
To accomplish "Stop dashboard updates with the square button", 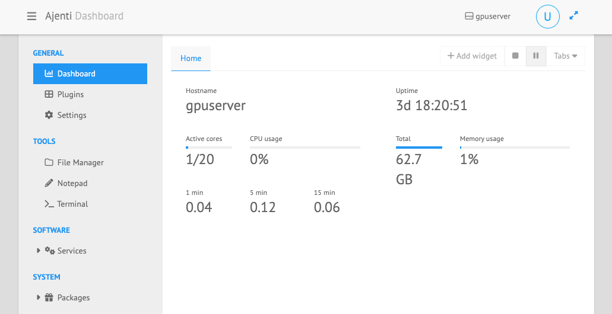I will point(515,56).
